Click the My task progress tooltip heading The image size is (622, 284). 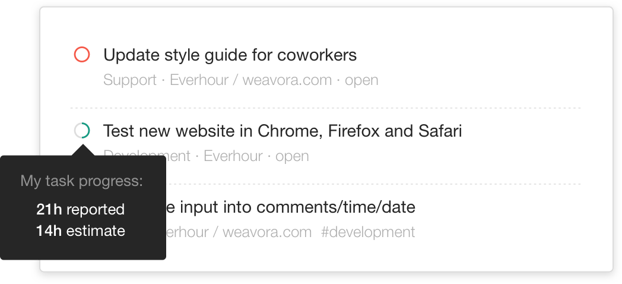click(81, 181)
